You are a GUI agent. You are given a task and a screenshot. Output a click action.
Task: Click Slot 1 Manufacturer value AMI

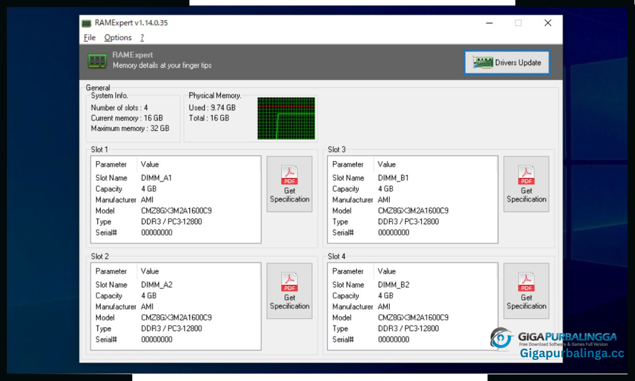point(147,200)
